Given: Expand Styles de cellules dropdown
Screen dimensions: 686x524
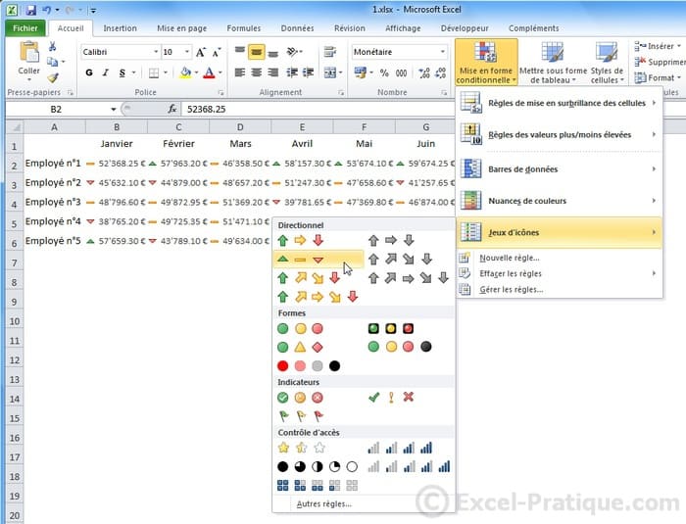Looking at the screenshot, I should pos(607,62).
